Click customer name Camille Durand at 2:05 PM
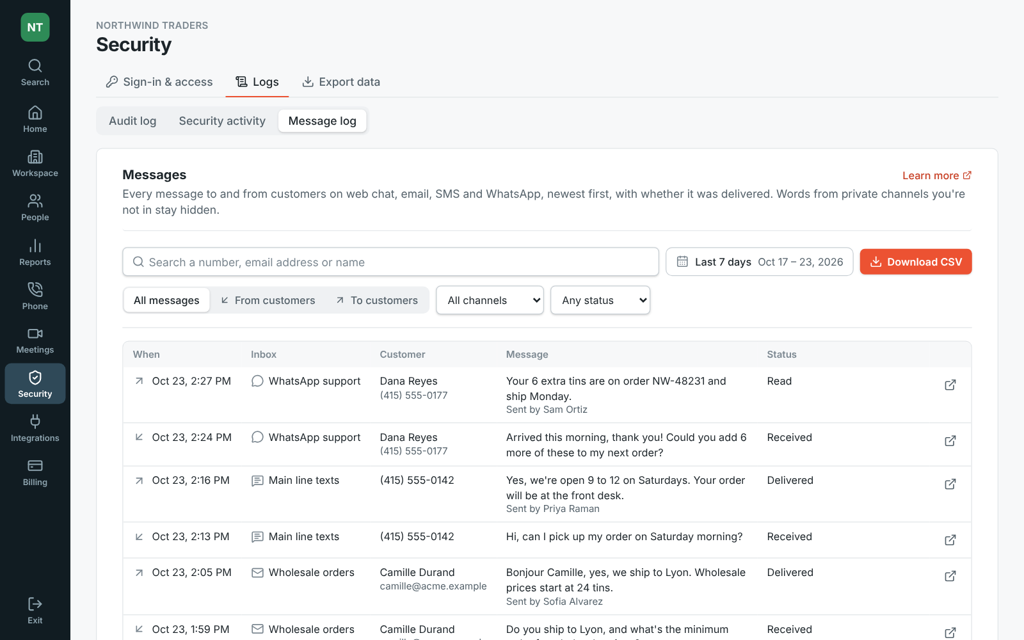This screenshot has height=640, width=1024. tap(417, 572)
